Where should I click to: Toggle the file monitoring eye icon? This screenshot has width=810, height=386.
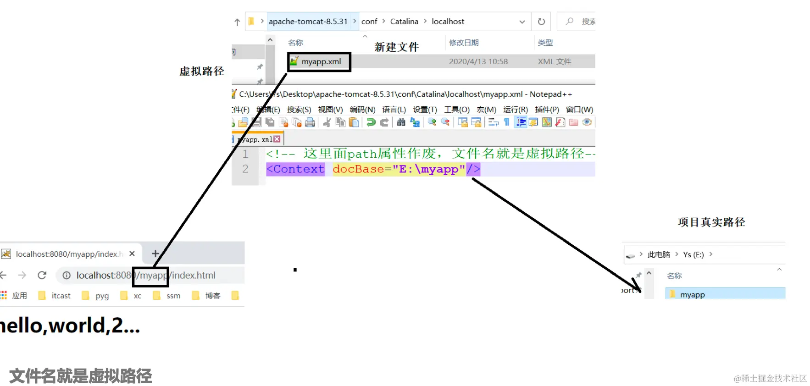(587, 122)
